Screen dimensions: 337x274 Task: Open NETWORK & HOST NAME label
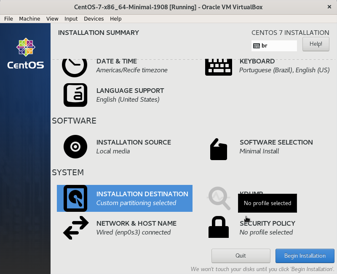pyautogui.click(x=136, y=224)
